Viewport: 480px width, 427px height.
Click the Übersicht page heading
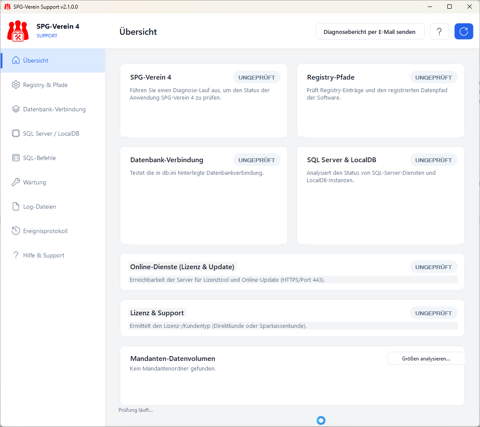click(138, 31)
